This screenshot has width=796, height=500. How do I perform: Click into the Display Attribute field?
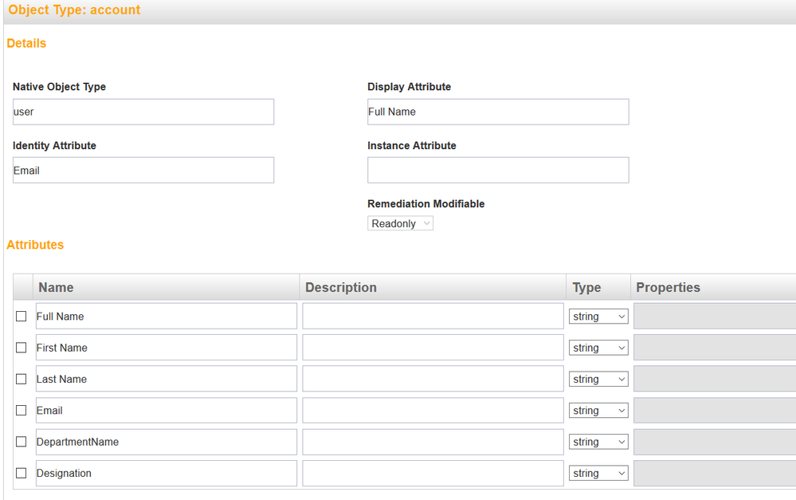pos(498,112)
